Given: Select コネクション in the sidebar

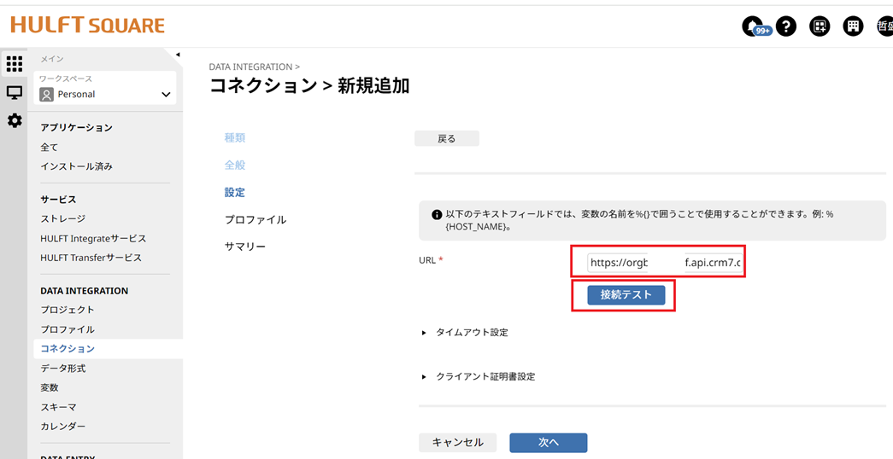Looking at the screenshot, I should coord(109,349).
